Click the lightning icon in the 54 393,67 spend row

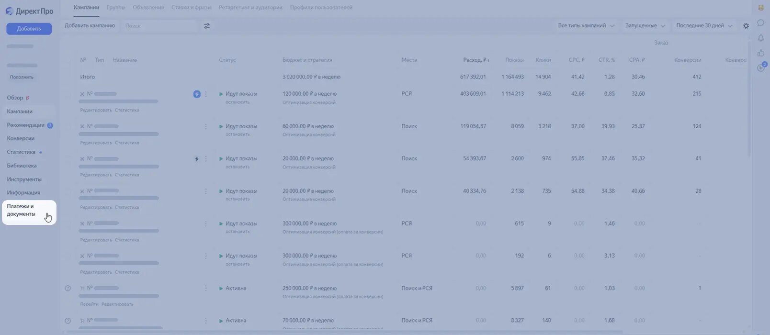click(196, 159)
